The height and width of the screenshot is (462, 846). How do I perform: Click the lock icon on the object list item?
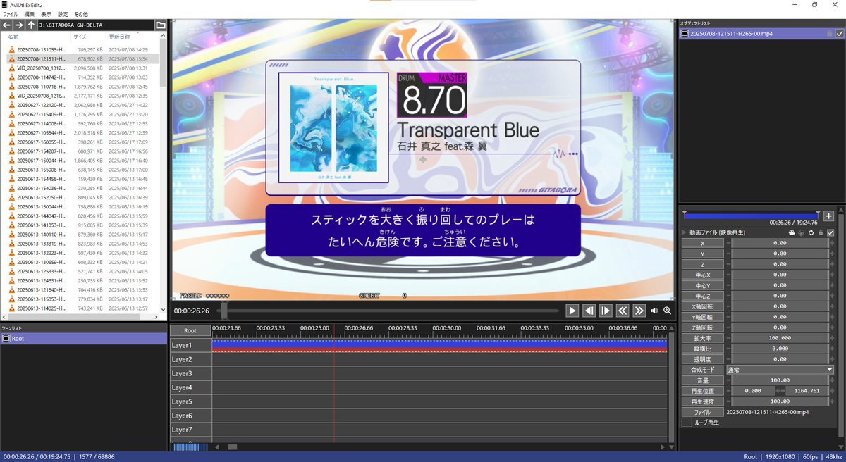(x=829, y=33)
